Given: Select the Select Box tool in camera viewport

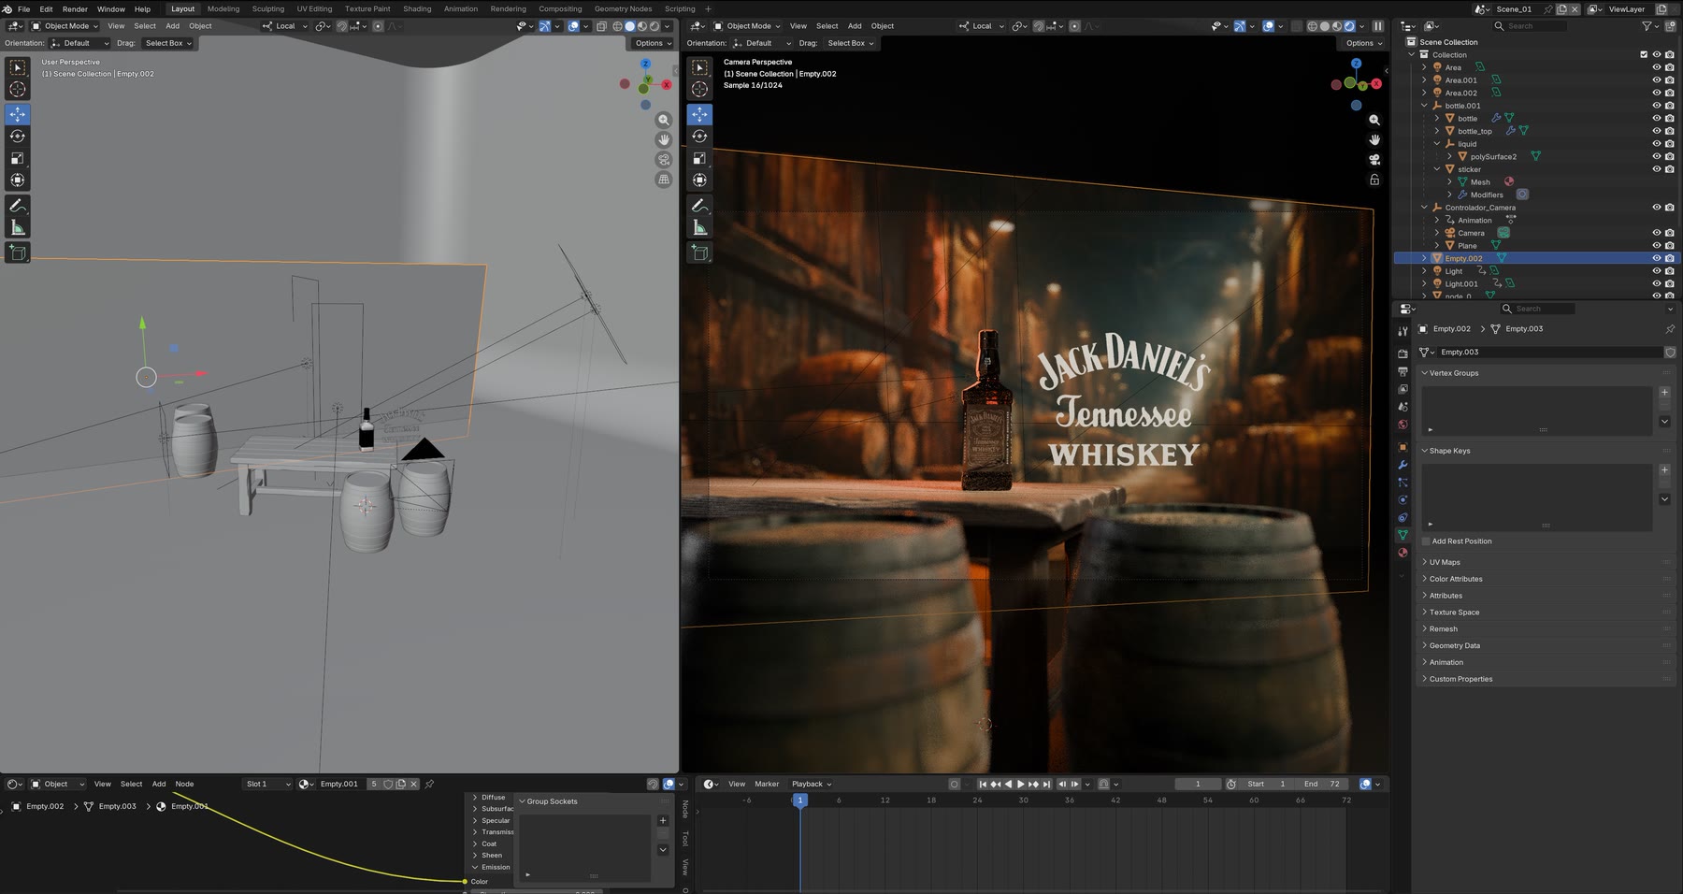Looking at the screenshot, I should (699, 67).
